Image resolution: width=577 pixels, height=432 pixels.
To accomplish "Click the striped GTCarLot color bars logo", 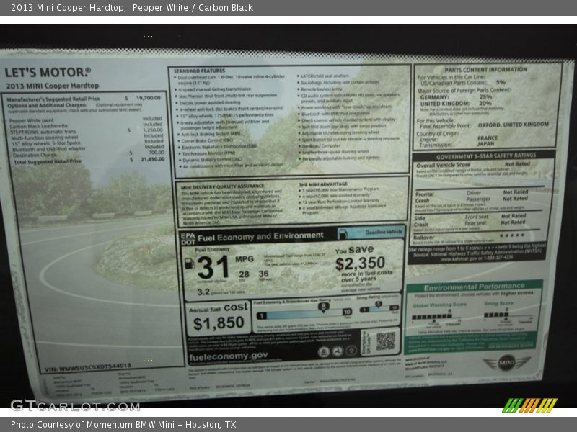I will (x=529, y=405).
